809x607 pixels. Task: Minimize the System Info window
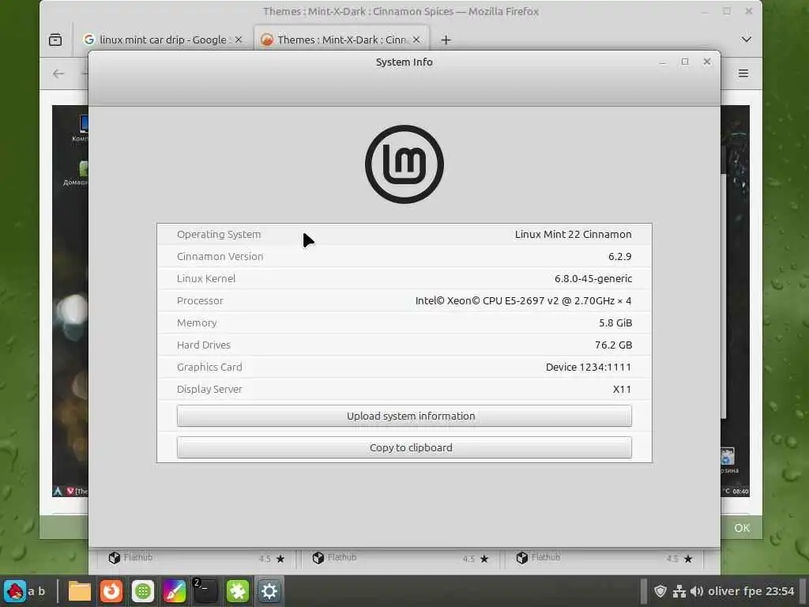[x=663, y=62]
